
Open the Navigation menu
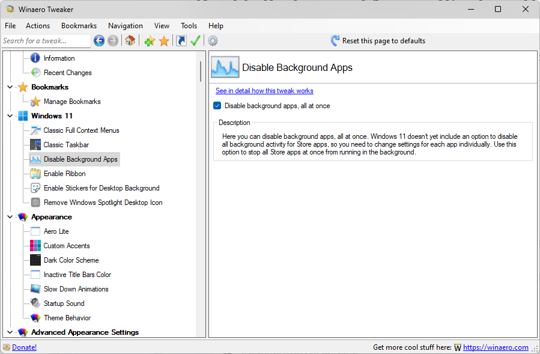tap(125, 25)
